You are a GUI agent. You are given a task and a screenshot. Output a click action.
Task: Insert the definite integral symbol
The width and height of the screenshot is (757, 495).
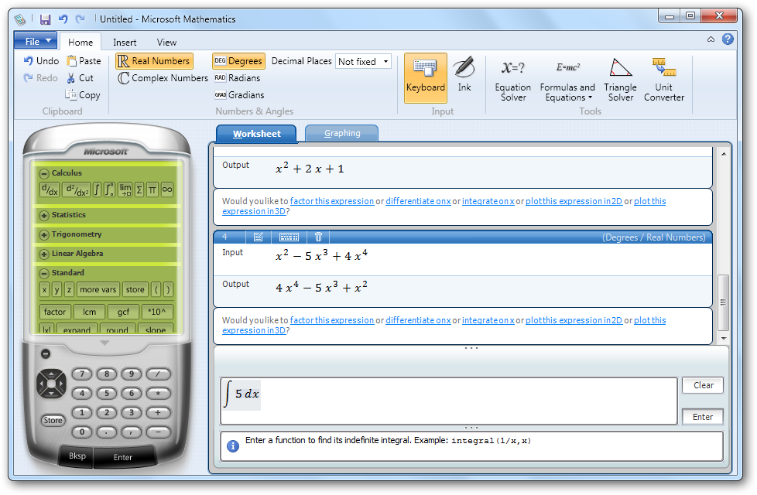(109, 189)
